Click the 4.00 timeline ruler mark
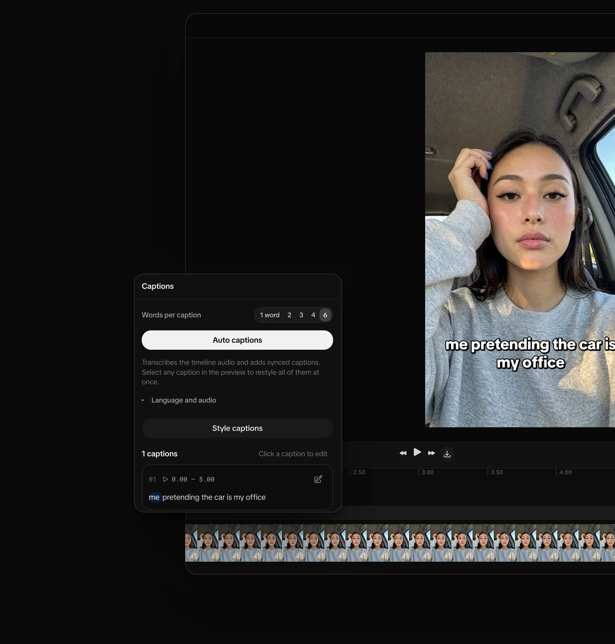 (x=565, y=472)
